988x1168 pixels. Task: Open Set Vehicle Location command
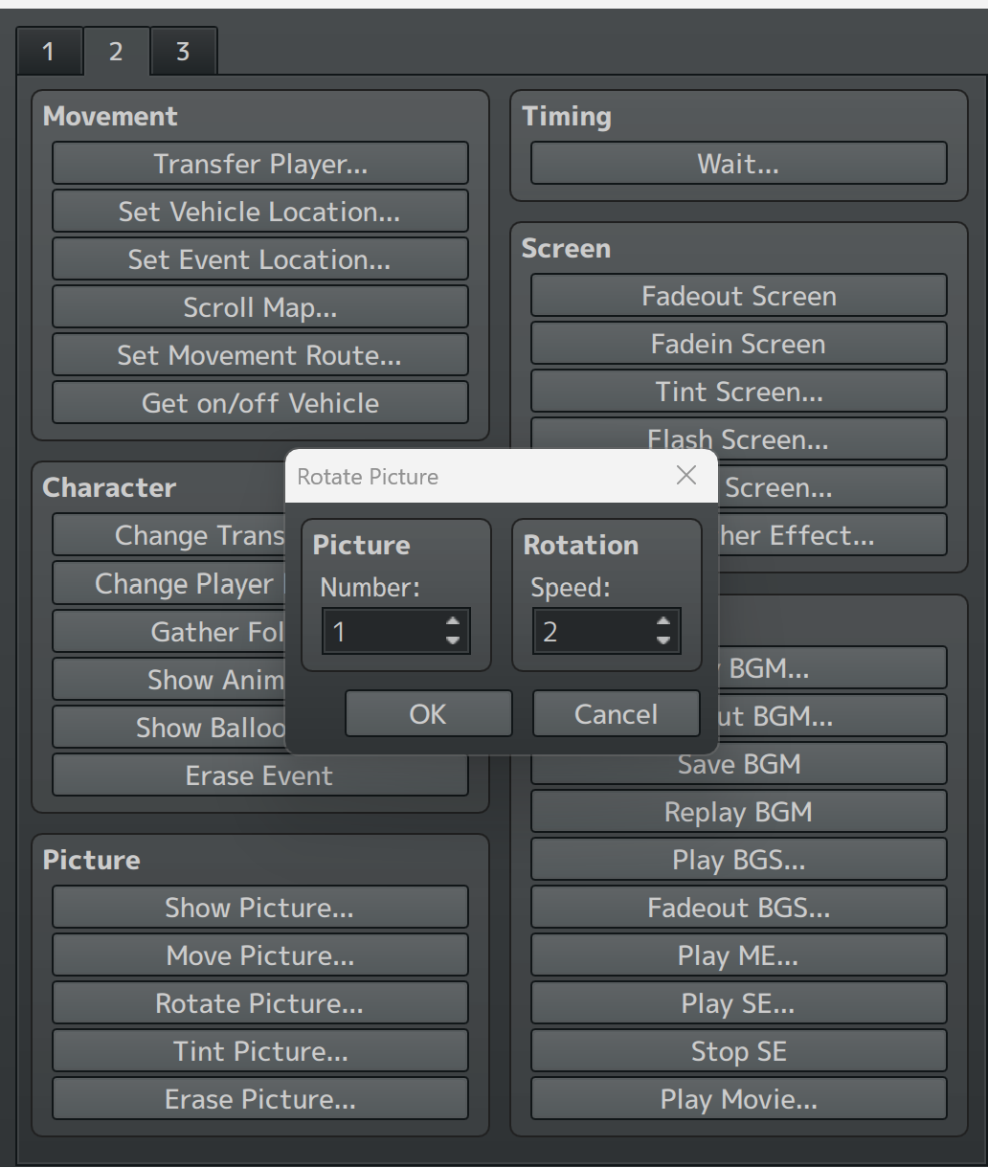tap(260, 212)
